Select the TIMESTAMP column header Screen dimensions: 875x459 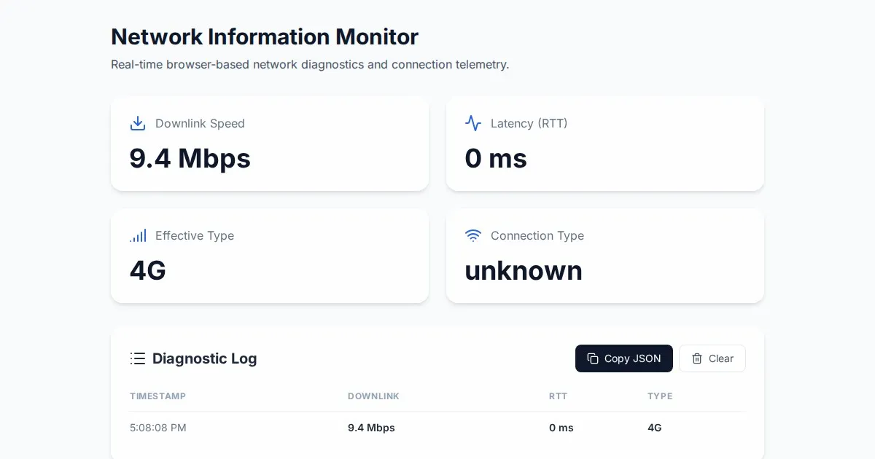click(x=157, y=396)
